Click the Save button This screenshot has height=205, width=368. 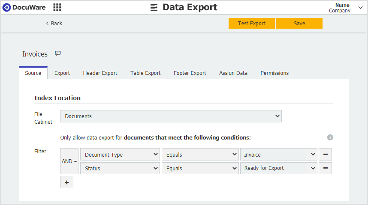click(x=299, y=24)
